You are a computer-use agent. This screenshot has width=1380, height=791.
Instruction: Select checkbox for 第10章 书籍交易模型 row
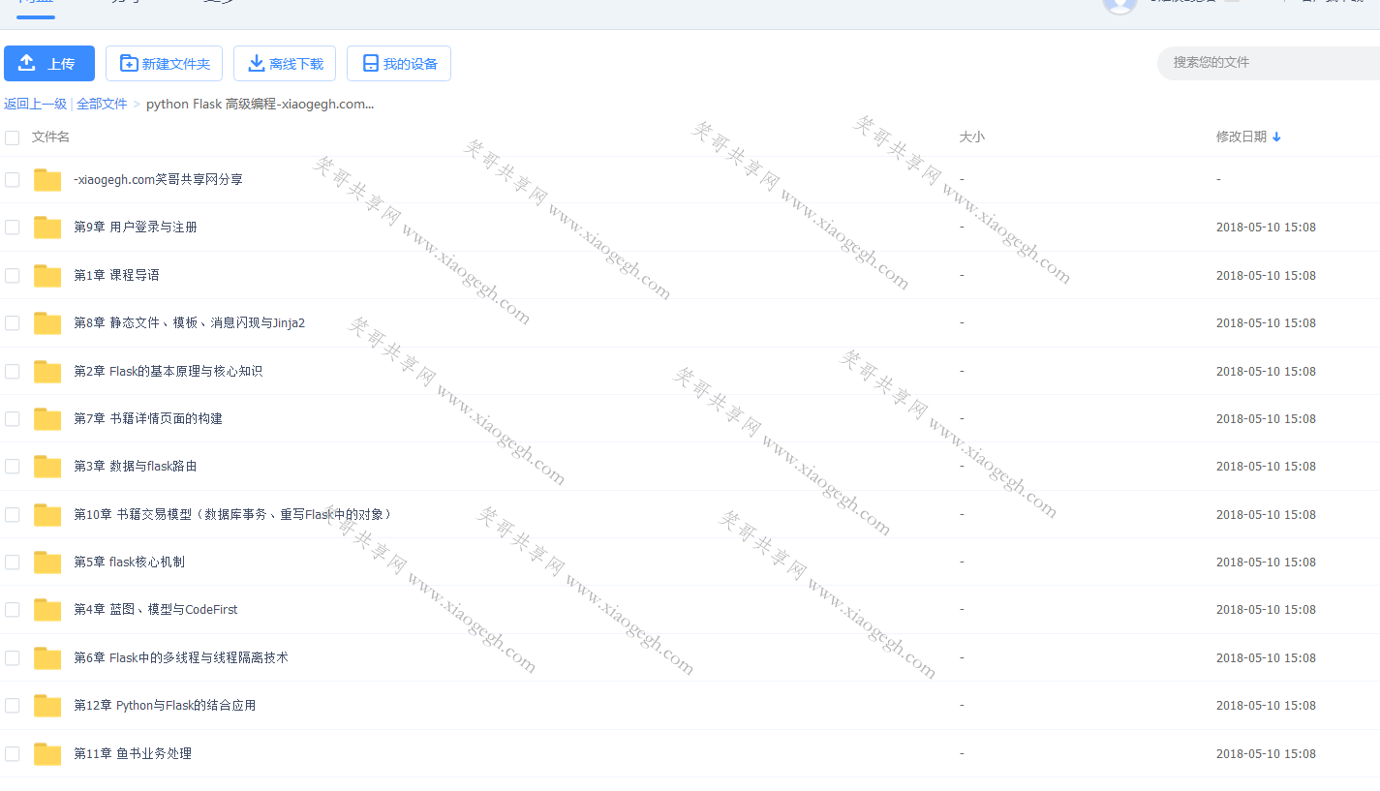pos(12,514)
